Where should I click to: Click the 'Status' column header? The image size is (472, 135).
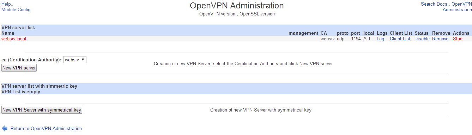coord(422,33)
